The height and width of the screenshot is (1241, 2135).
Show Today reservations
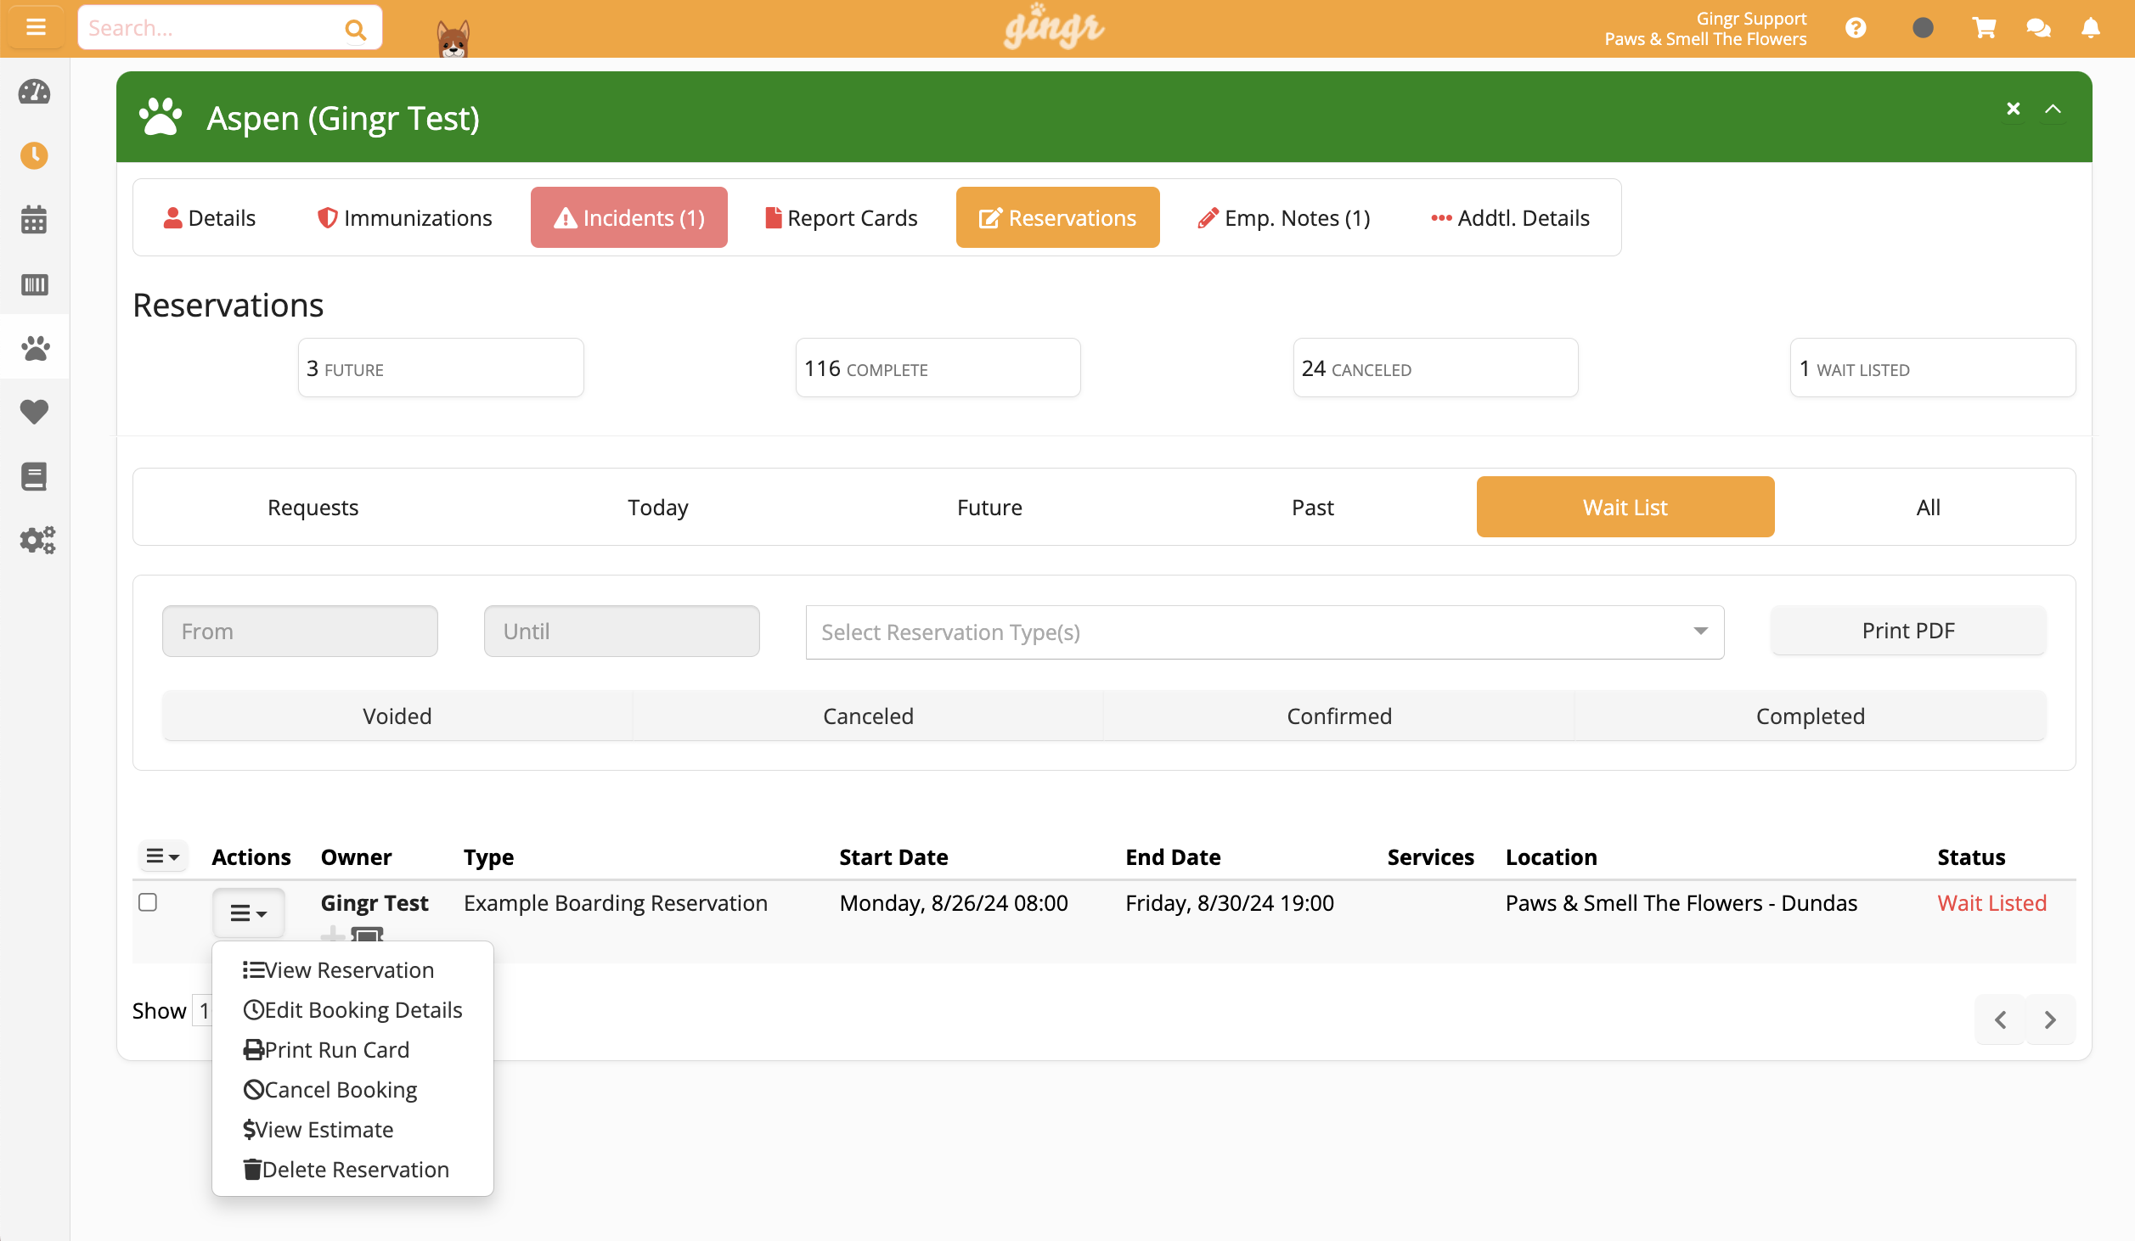point(658,508)
